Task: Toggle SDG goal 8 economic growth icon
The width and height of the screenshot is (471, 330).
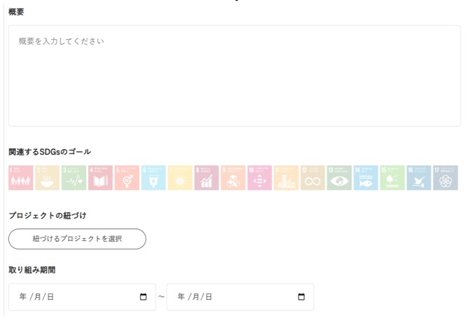Action: point(207,178)
